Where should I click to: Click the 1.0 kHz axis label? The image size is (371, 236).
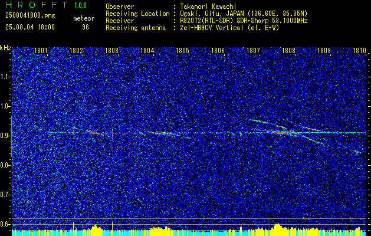[x=4, y=106]
